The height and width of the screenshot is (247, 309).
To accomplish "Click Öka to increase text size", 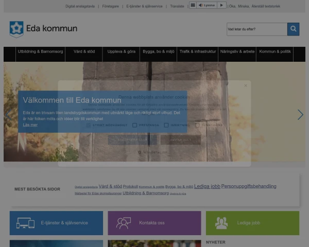I will click(x=232, y=6).
